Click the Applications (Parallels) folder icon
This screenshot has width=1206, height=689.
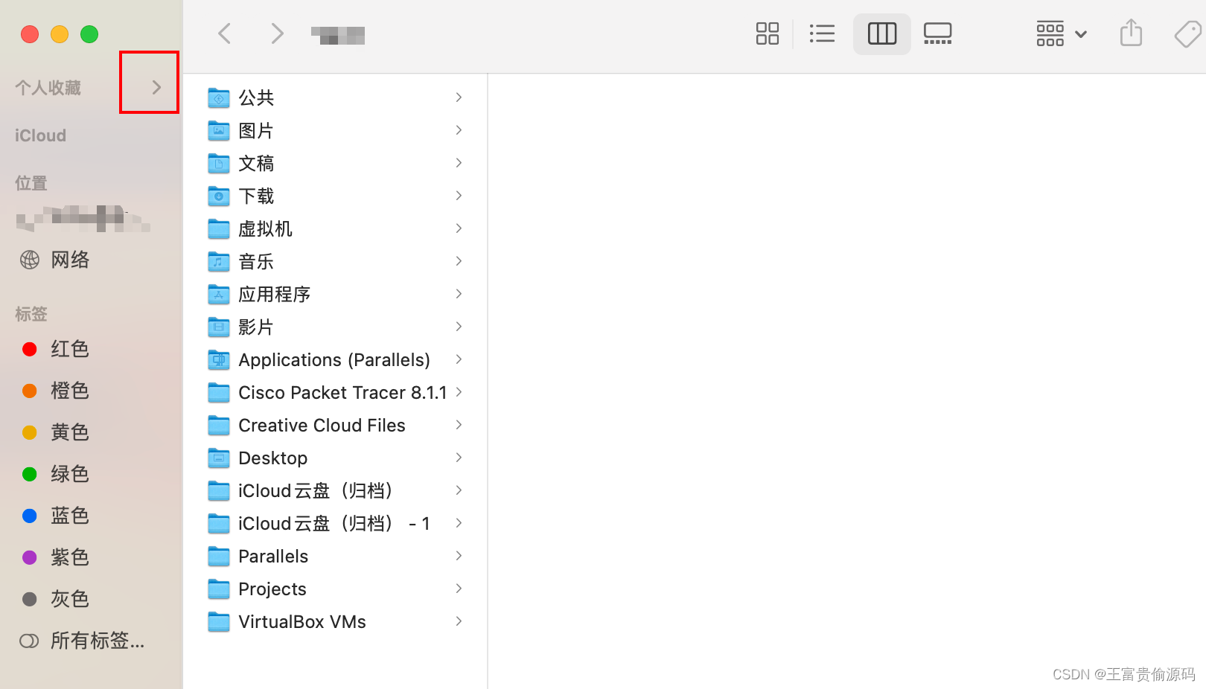point(219,359)
